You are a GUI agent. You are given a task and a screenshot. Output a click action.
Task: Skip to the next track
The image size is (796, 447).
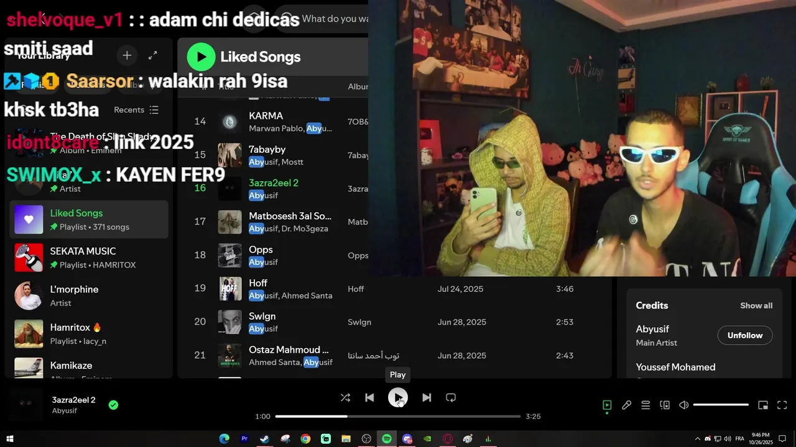click(427, 397)
